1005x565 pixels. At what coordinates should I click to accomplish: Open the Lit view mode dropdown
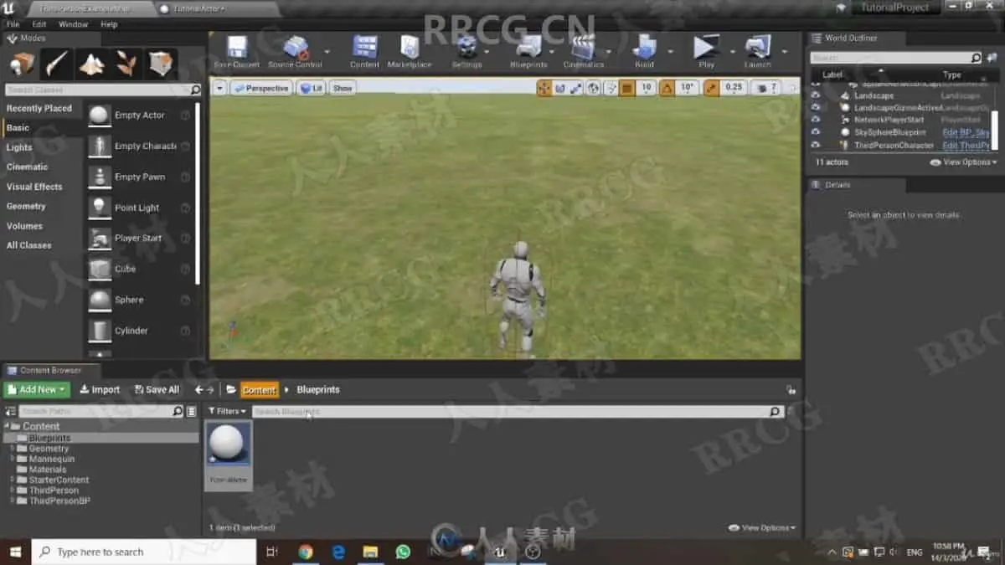[x=312, y=88]
